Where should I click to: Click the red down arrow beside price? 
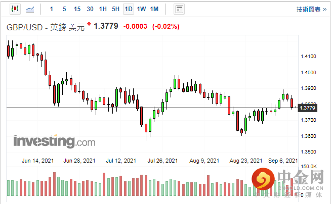[89, 24]
